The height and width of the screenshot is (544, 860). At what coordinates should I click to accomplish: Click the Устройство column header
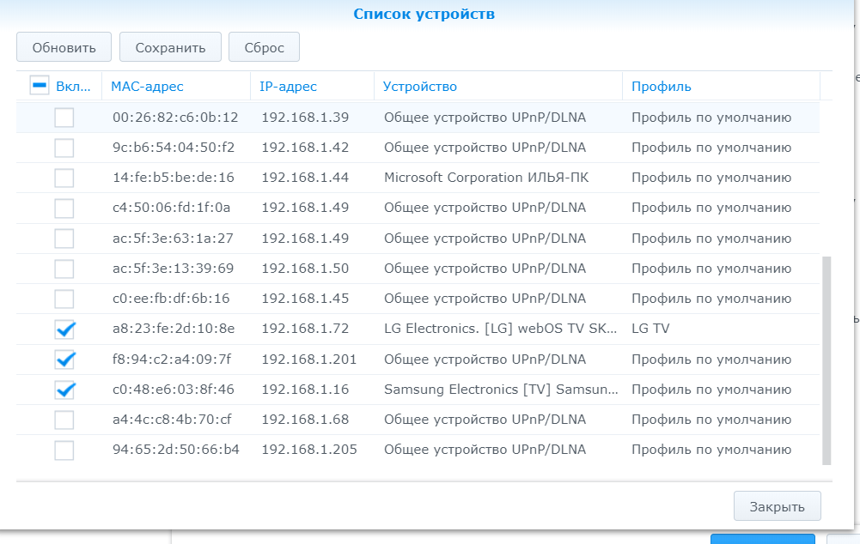pyautogui.click(x=419, y=87)
